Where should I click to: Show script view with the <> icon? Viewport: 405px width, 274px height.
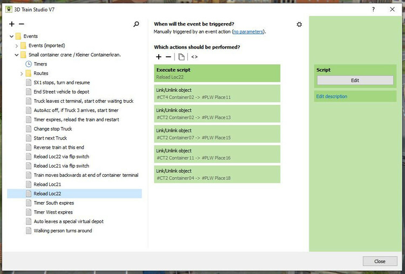pos(194,57)
